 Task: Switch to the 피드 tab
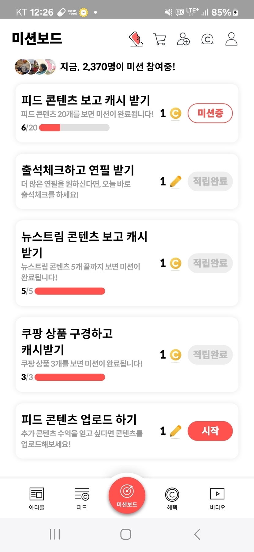point(82,499)
